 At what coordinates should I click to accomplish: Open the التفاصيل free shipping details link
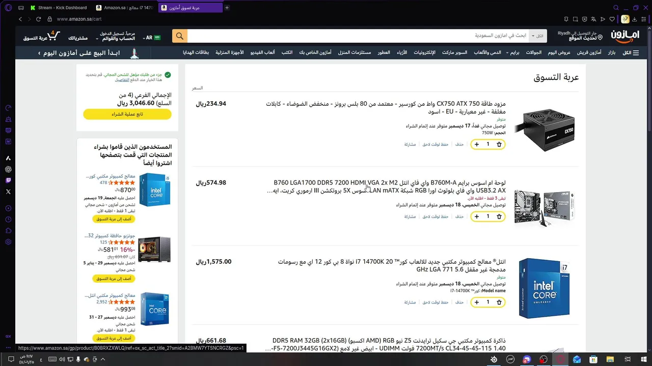(x=122, y=80)
